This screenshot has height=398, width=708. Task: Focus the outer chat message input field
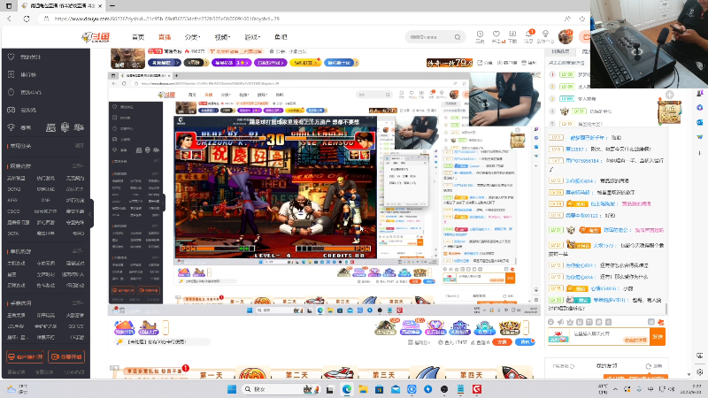(x=610, y=336)
